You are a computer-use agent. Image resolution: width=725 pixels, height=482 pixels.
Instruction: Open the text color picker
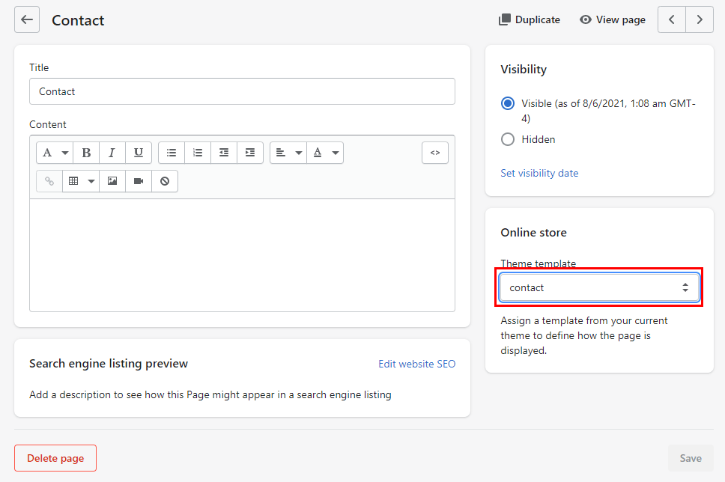point(326,153)
